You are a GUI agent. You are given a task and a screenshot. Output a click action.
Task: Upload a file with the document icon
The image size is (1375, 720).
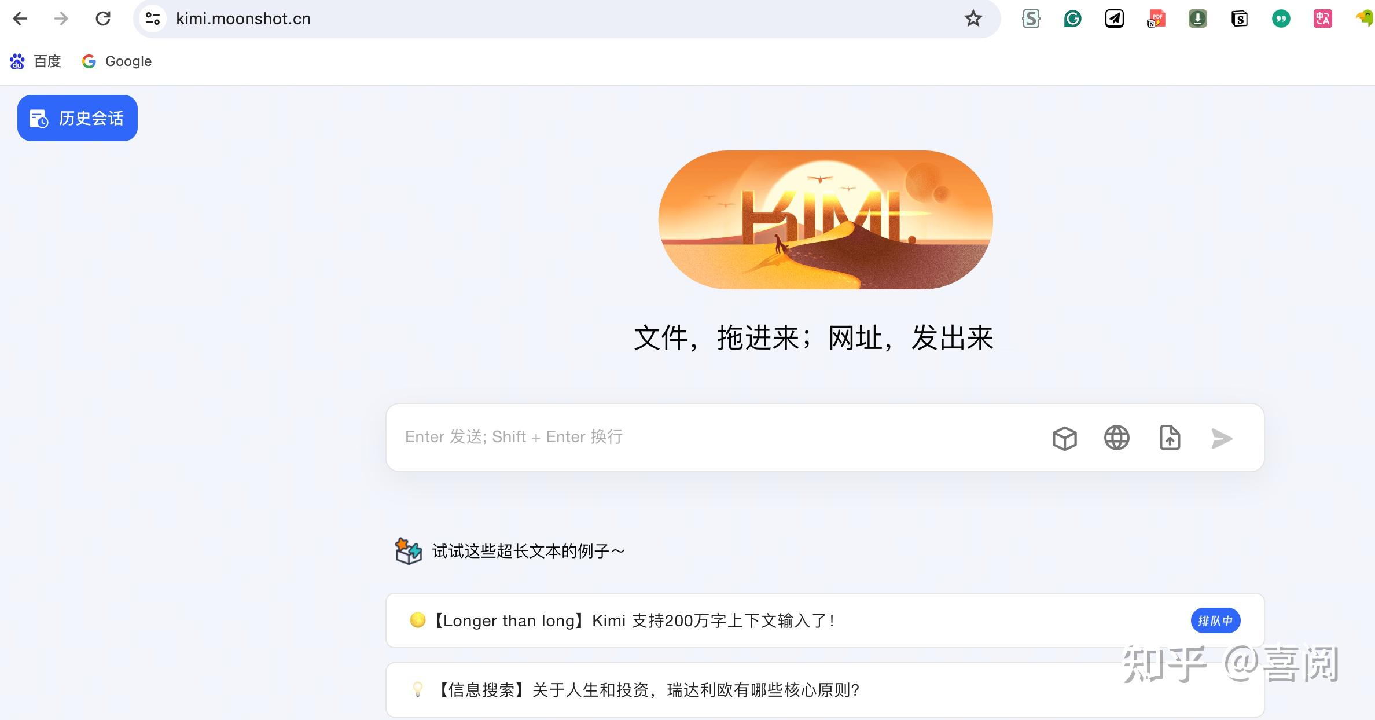click(1170, 438)
